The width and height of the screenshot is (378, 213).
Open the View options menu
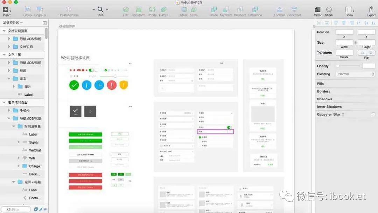point(350,11)
